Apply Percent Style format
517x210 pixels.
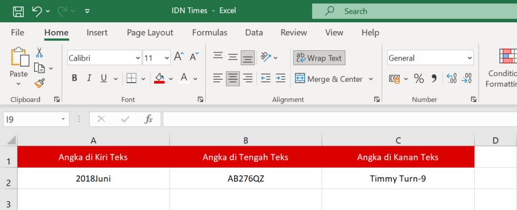419,79
